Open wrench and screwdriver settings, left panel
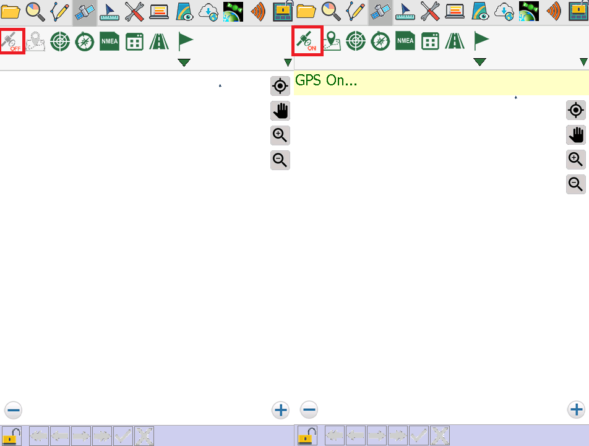589x446 pixels. click(x=134, y=12)
